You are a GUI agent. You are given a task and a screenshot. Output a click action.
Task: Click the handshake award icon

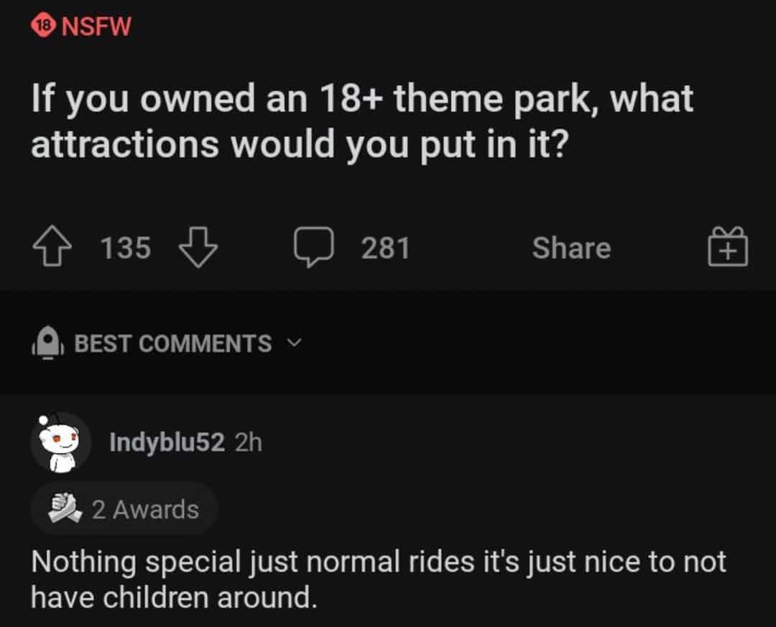coord(63,508)
